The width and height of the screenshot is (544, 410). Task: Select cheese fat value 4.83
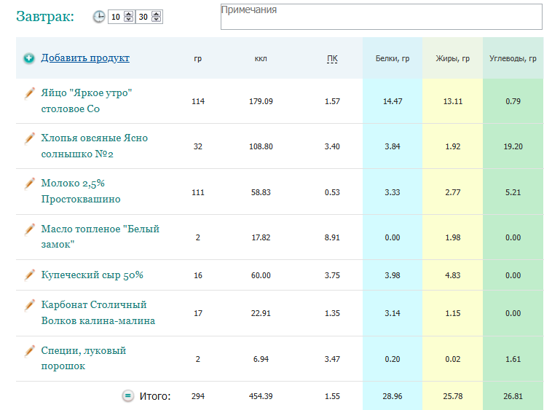453,275
